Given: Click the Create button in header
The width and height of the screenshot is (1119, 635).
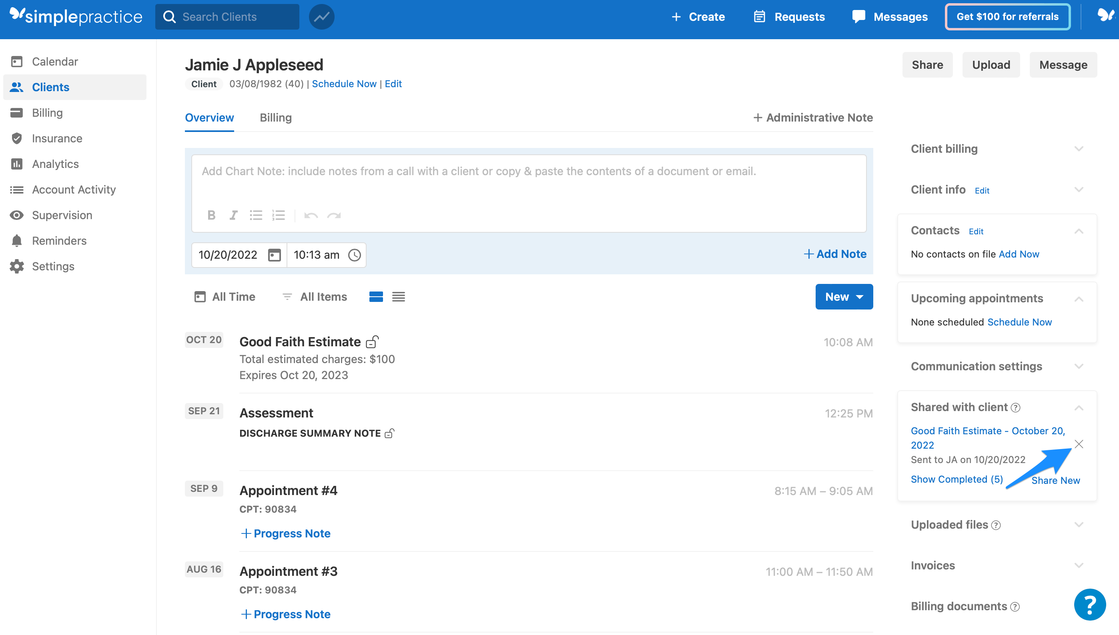Looking at the screenshot, I should click(698, 17).
